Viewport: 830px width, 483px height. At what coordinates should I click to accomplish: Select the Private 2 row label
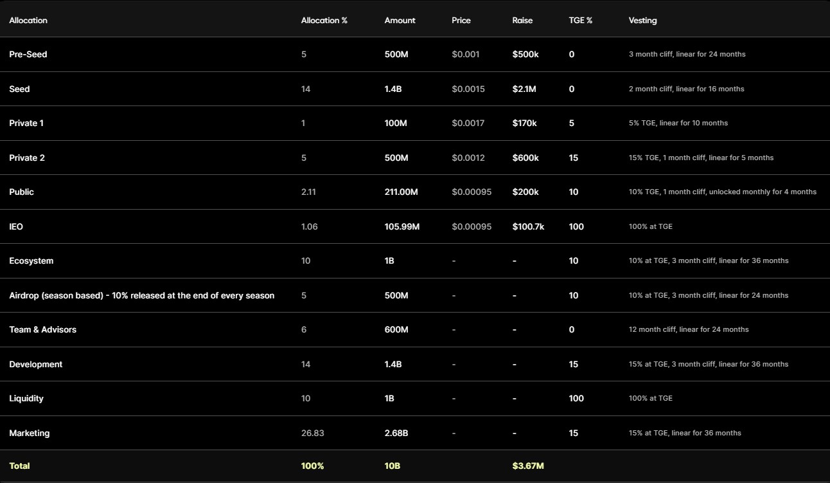click(28, 158)
